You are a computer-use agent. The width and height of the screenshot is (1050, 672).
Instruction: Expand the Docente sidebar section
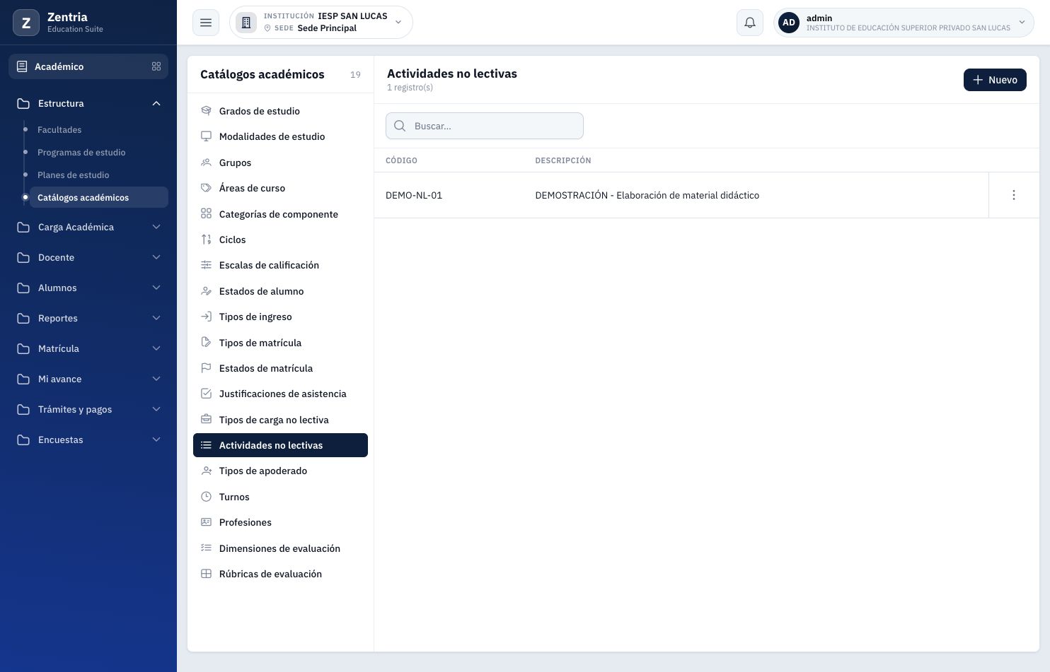pyautogui.click(x=88, y=257)
